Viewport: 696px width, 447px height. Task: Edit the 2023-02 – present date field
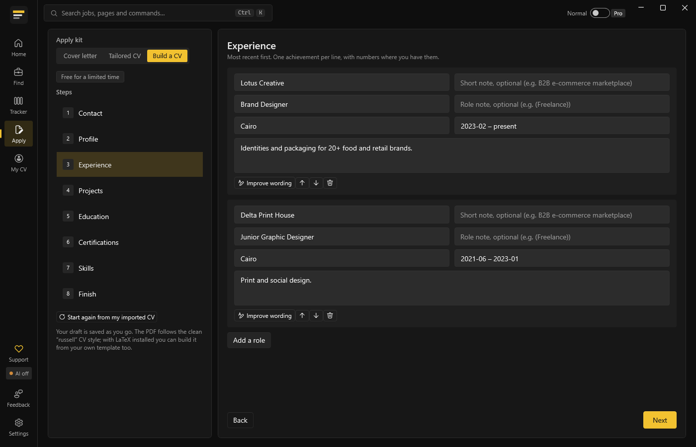click(562, 126)
